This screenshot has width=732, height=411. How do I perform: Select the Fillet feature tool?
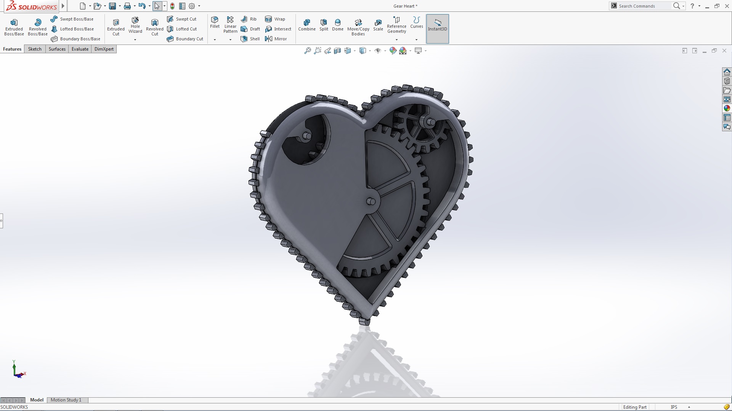point(215,24)
